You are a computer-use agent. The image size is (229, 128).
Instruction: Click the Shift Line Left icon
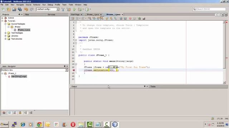121,18
